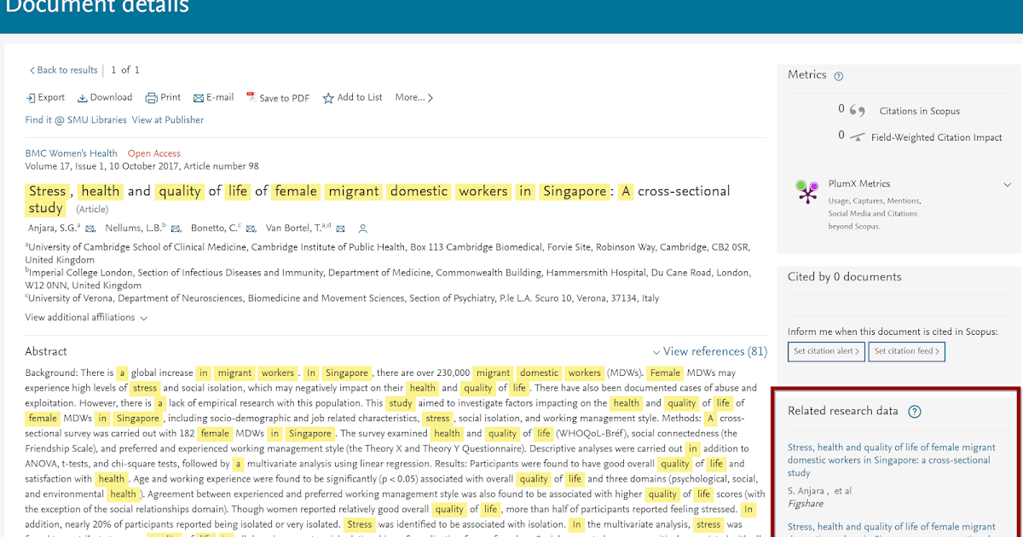Open the Metrics help question mark
Screen dimensions: 1023x537
pos(839,75)
